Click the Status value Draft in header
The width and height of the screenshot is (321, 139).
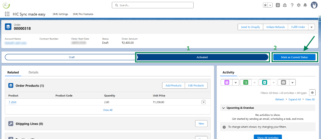tap(105, 43)
